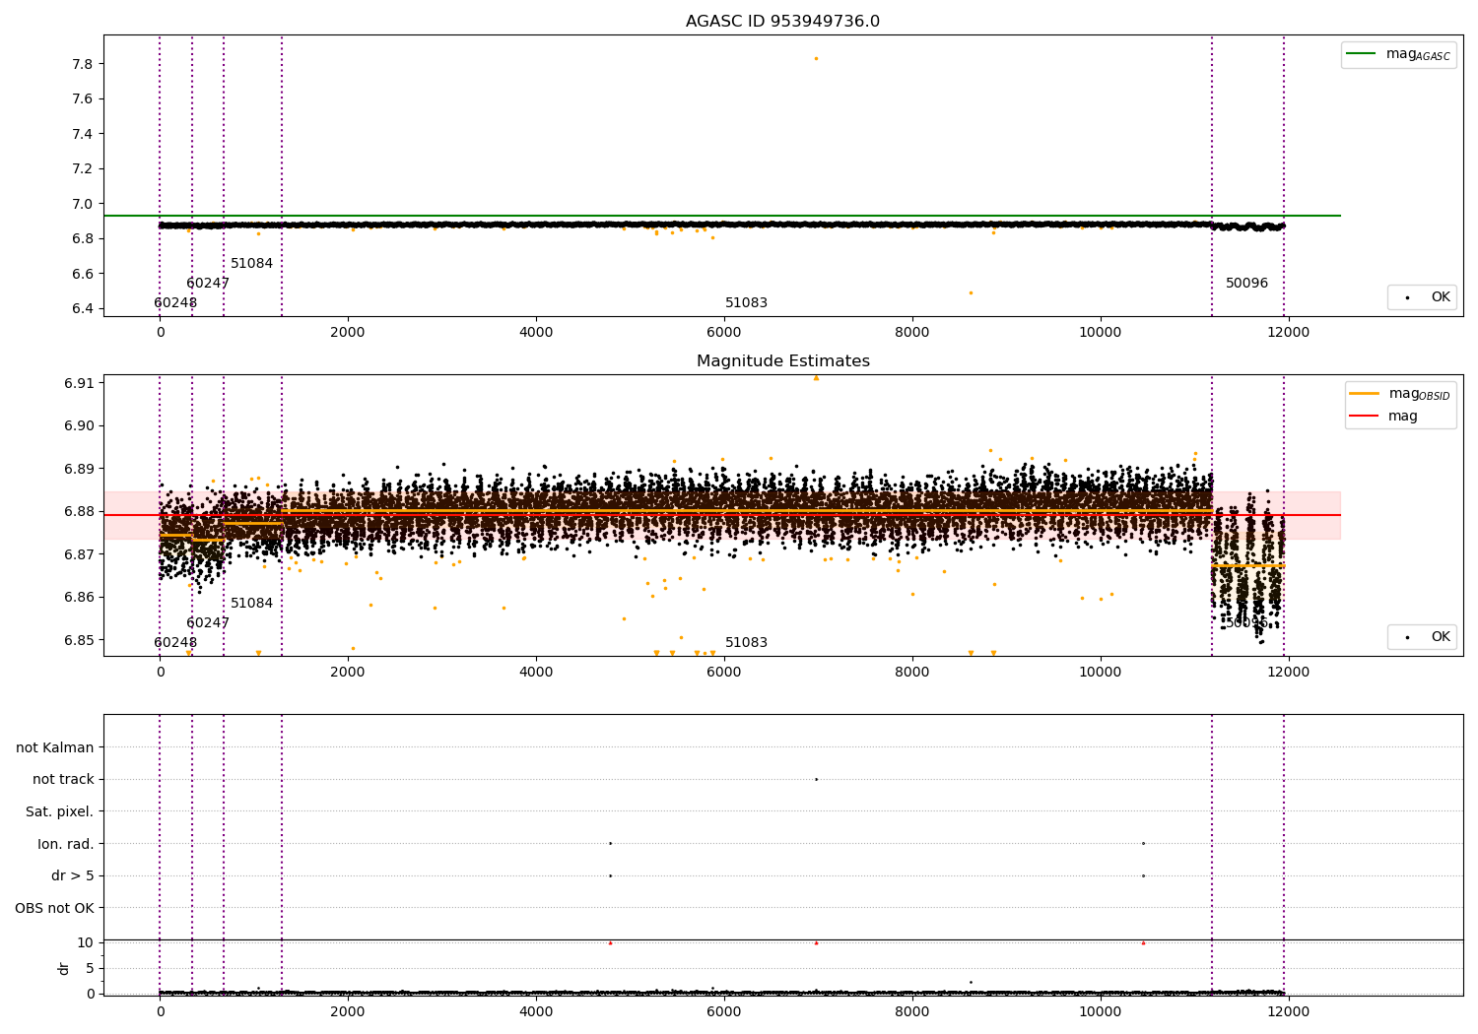Click obsid label 50096 in AGASC ID plot

[x=1246, y=284]
